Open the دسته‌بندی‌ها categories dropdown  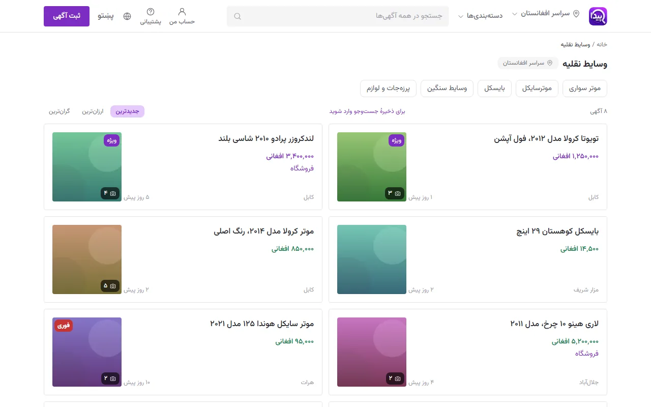pos(481,16)
